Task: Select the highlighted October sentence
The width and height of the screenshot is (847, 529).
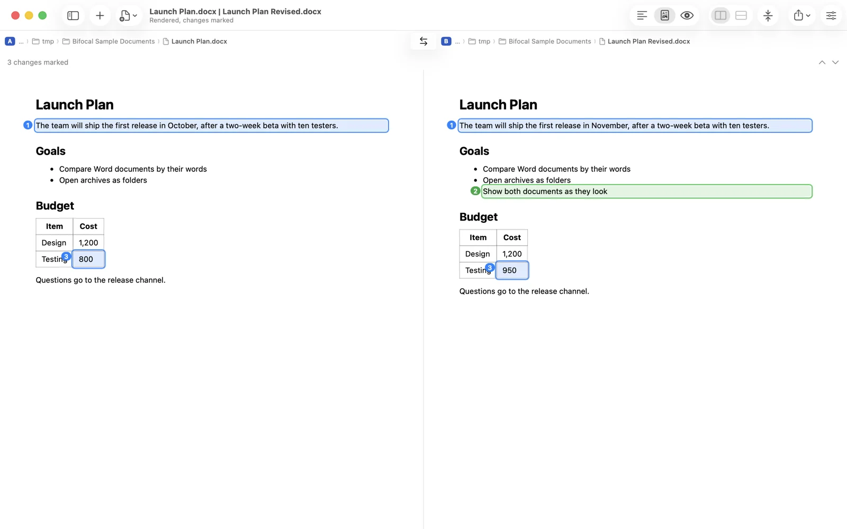Action: 211,125
